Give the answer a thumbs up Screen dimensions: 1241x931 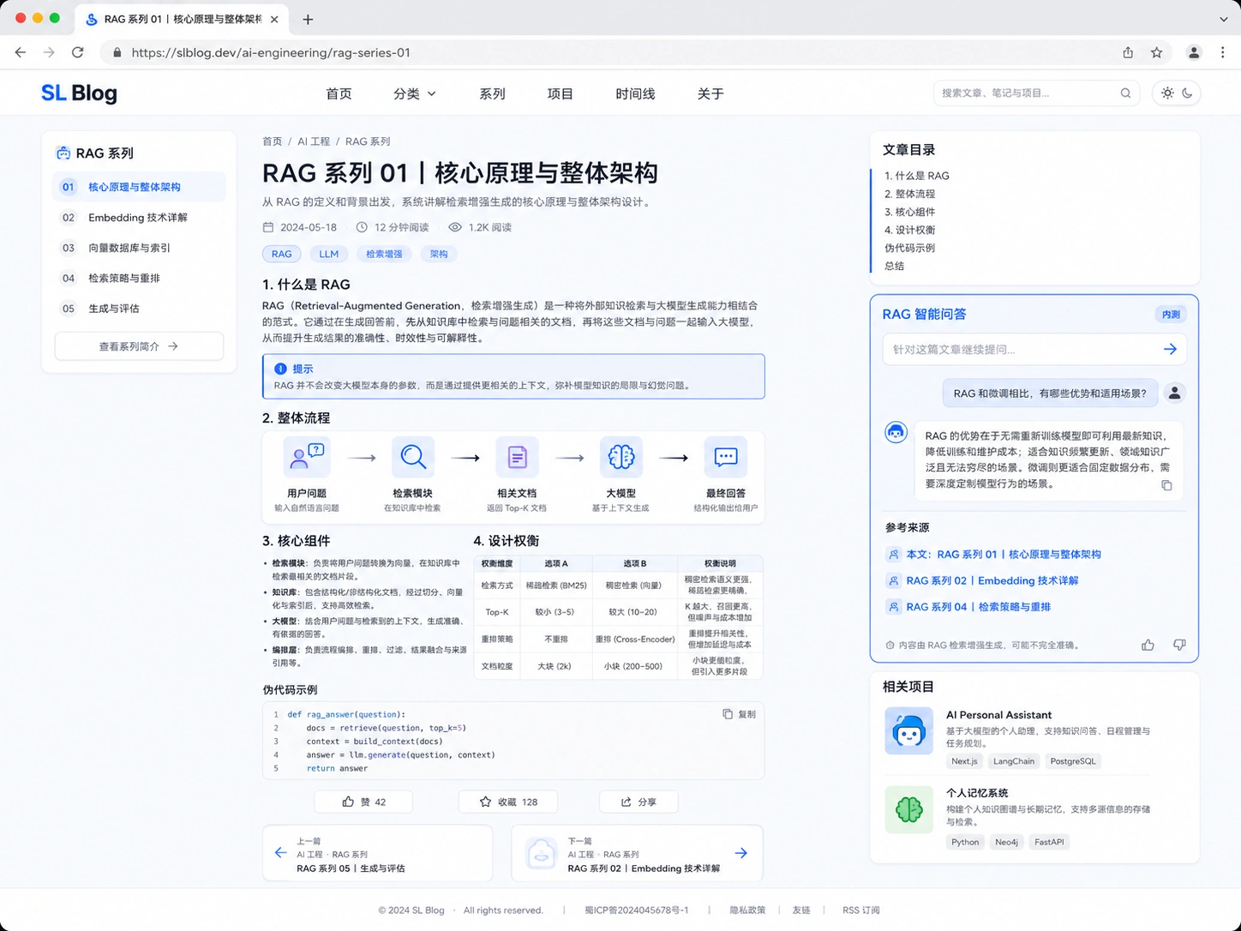[x=1148, y=645]
